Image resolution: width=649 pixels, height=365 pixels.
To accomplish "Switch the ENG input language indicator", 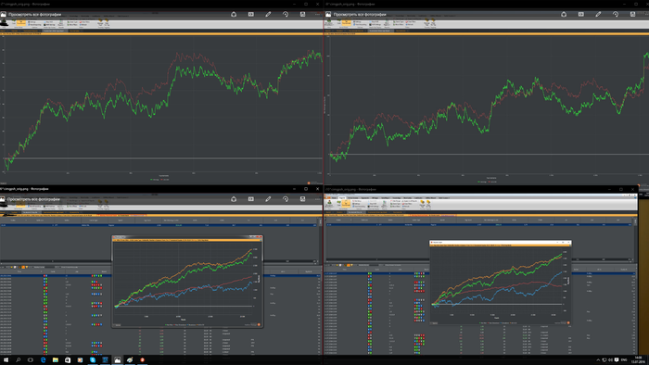I will 624,360.
